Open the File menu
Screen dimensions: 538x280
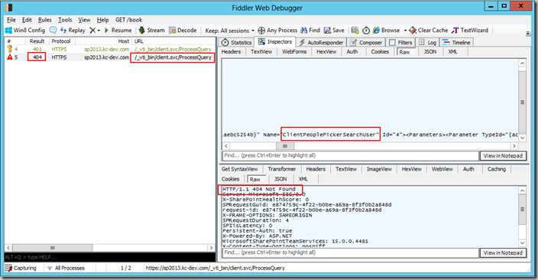(11, 20)
